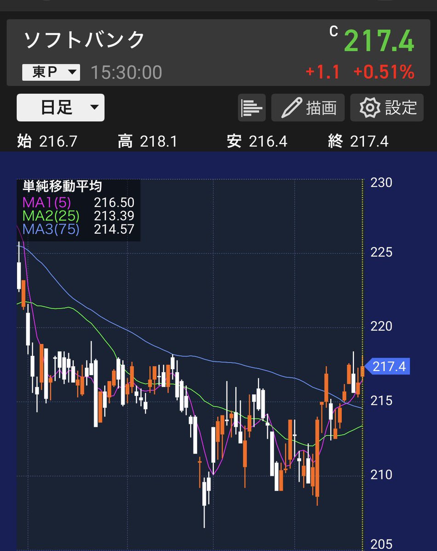Tap the 単純移動平均 legend title
This screenshot has width=437, height=551.
tap(62, 186)
